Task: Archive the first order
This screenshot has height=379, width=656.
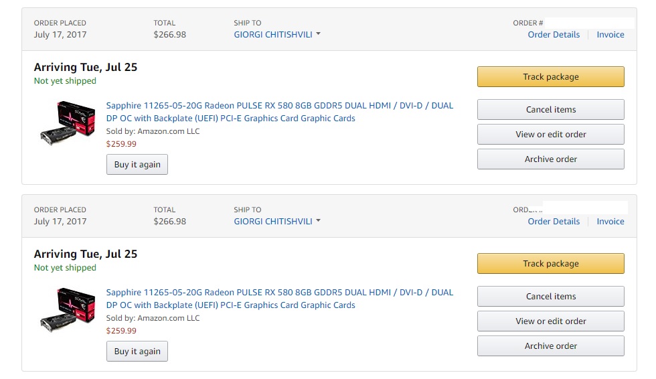Action: coord(550,159)
